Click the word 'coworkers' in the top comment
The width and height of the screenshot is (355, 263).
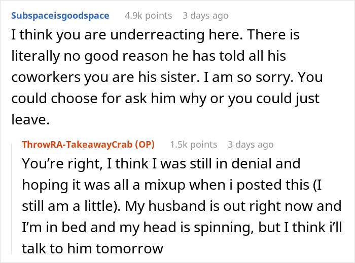click(x=46, y=77)
